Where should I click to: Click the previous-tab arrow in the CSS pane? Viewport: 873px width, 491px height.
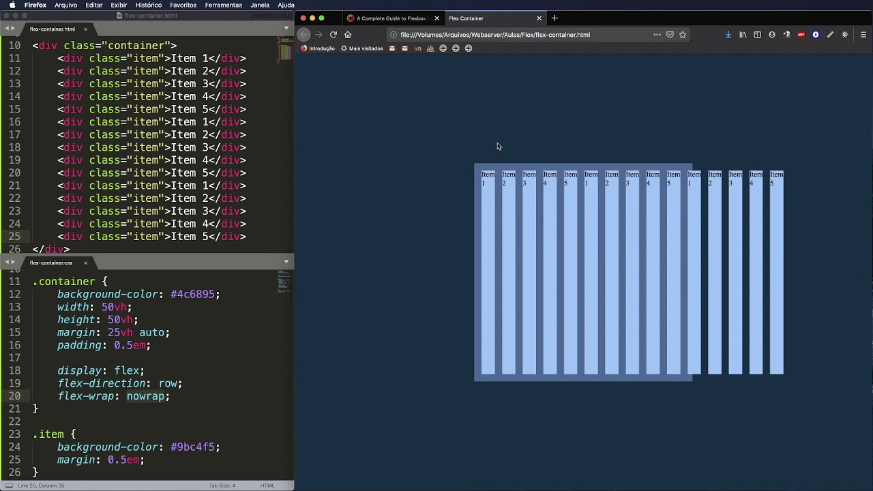coord(6,262)
